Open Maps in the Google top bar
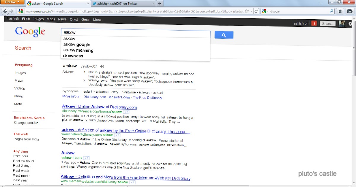 pyautogui.click(x=51, y=19)
